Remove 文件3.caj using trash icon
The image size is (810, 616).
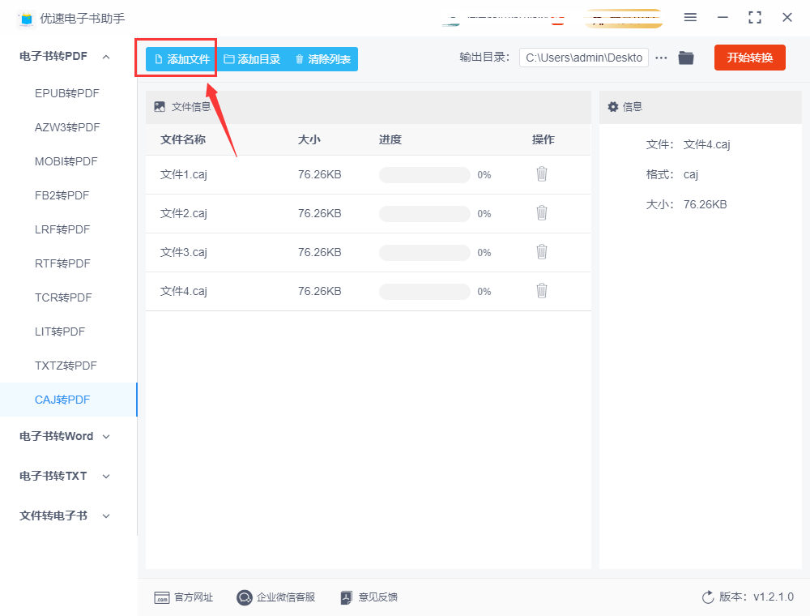541,252
